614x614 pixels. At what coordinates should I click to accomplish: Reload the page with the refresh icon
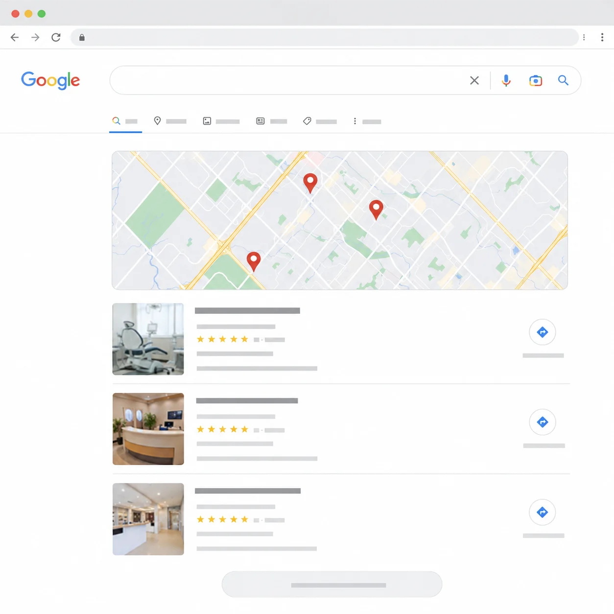tap(56, 37)
